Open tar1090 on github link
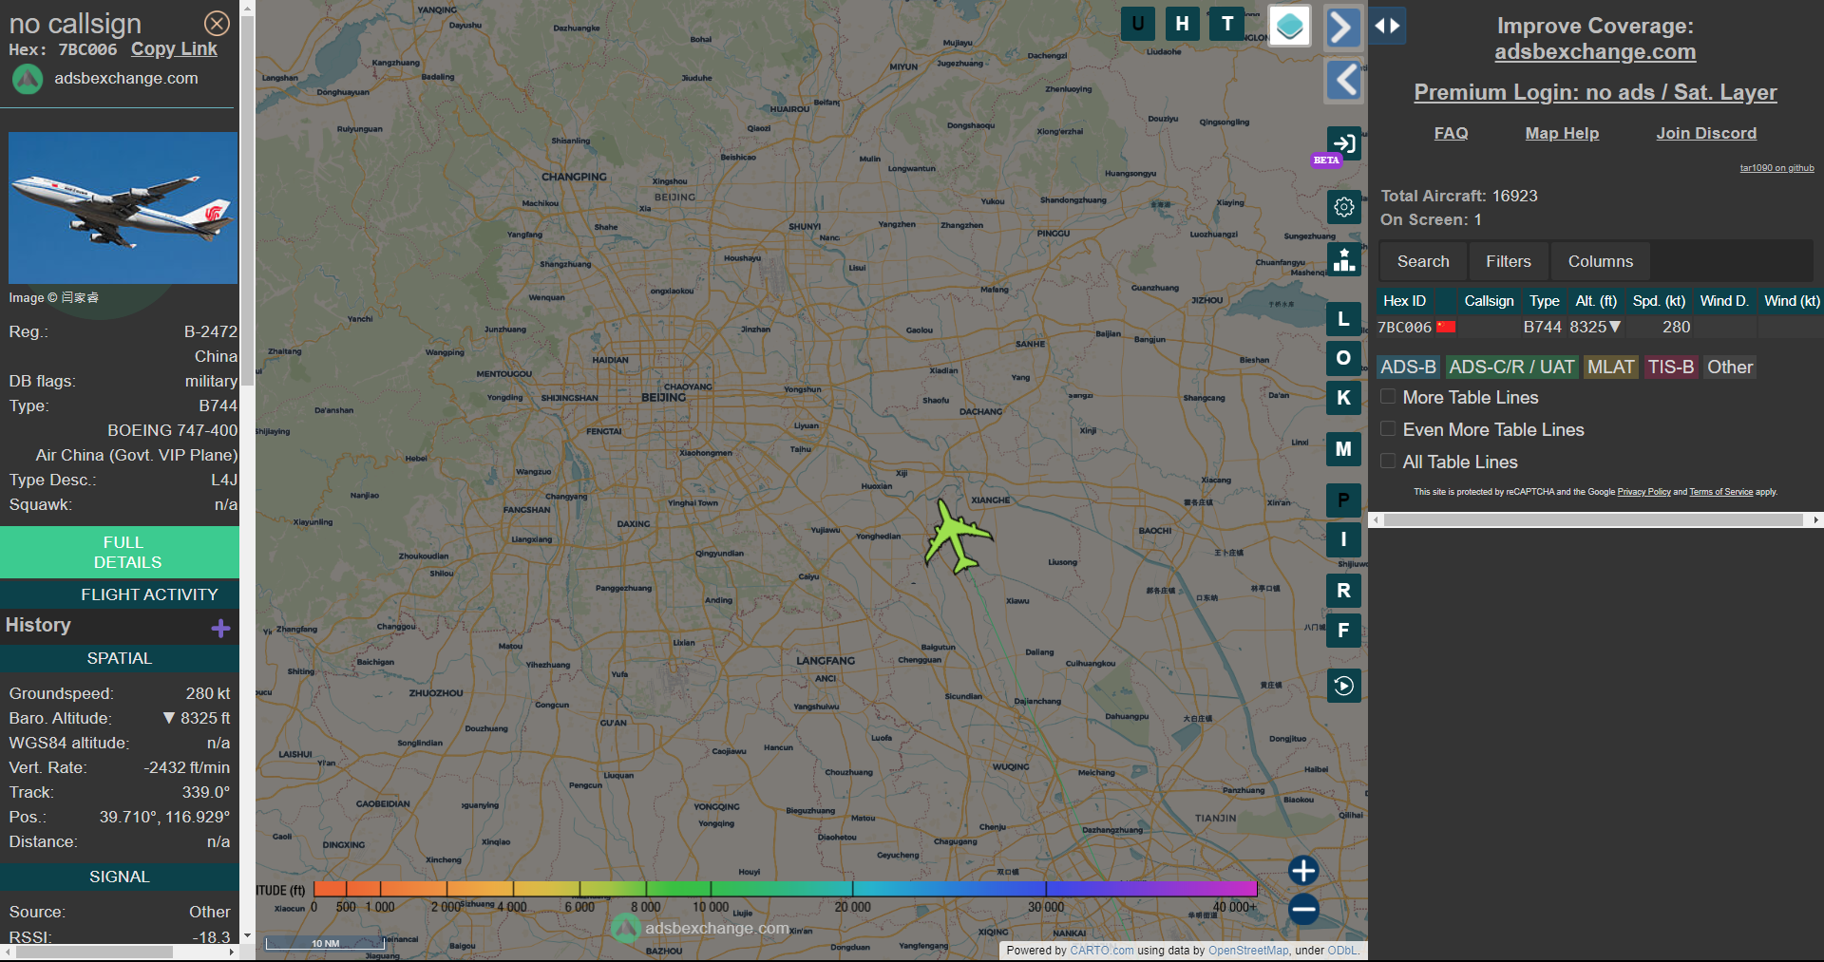Image resolution: width=1824 pixels, height=962 pixels. (1776, 168)
